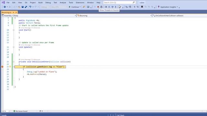The width and height of the screenshot is (207, 116).
Task: Collapse the OnCollisionEnter method outline
Action: pyautogui.click(x=14, y=62)
